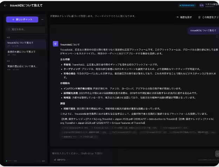Open travelADについて教えて chat in sidebar

pyautogui.click(x=26, y=44)
